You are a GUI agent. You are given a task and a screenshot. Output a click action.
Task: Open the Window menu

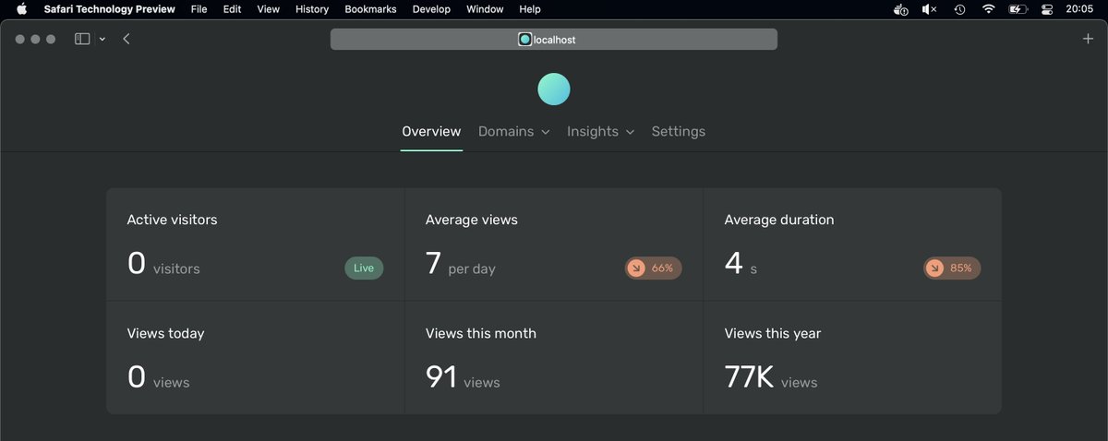[x=485, y=9]
